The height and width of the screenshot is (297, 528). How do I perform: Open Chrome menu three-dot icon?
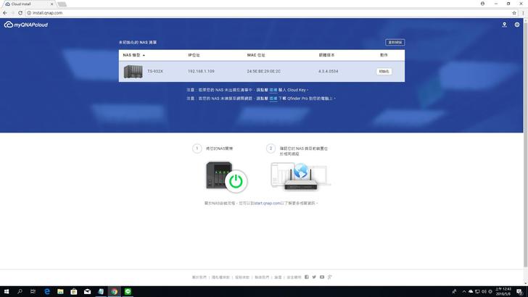tap(523, 13)
